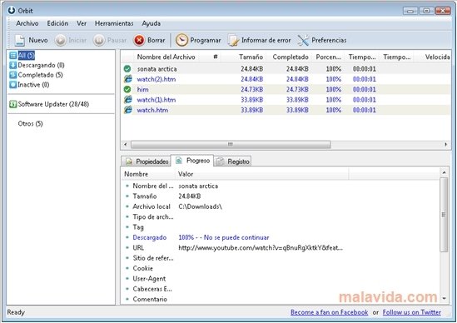Click the Inactive category icon
The width and height of the screenshot is (457, 323).
(x=12, y=85)
